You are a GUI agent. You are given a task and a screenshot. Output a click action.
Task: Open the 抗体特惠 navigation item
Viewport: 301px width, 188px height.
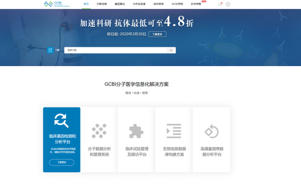click(196, 4)
